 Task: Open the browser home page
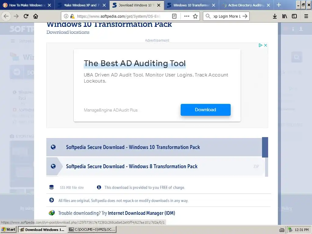36,16
